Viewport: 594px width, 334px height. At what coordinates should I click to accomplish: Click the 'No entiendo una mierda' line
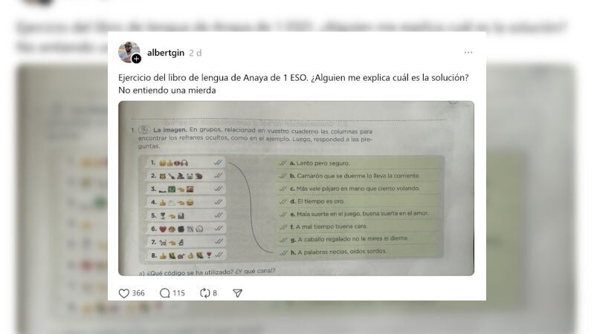pyautogui.click(x=167, y=91)
